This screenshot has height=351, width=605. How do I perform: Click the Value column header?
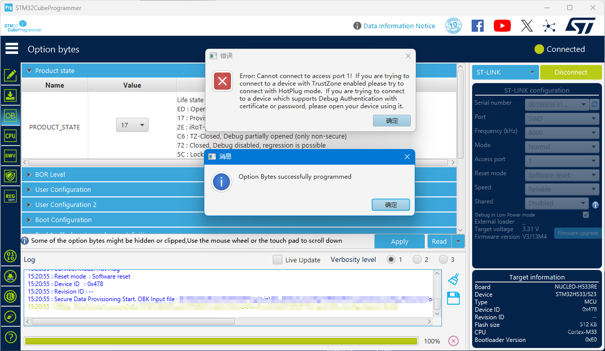pyautogui.click(x=132, y=85)
